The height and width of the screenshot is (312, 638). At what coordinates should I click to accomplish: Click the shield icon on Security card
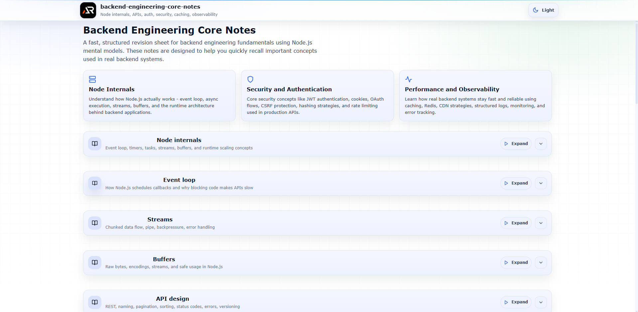click(250, 79)
